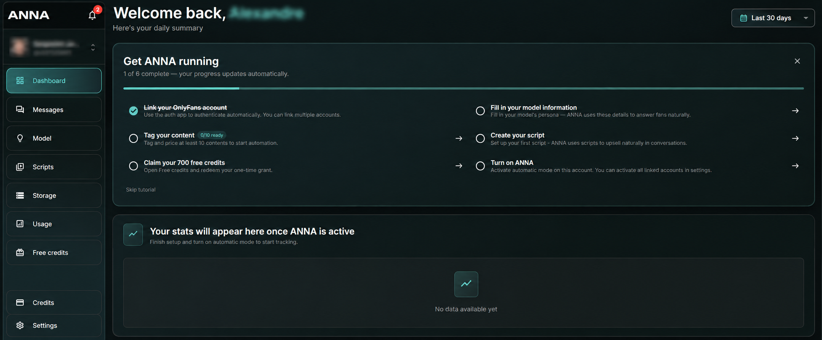This screenshot has height=340, width=822.
Task: Check the Create your script circle
Action: click(480, 139)
